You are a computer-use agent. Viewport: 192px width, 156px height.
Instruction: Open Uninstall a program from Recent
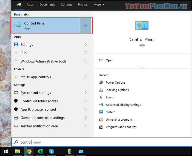pos(119,120)
